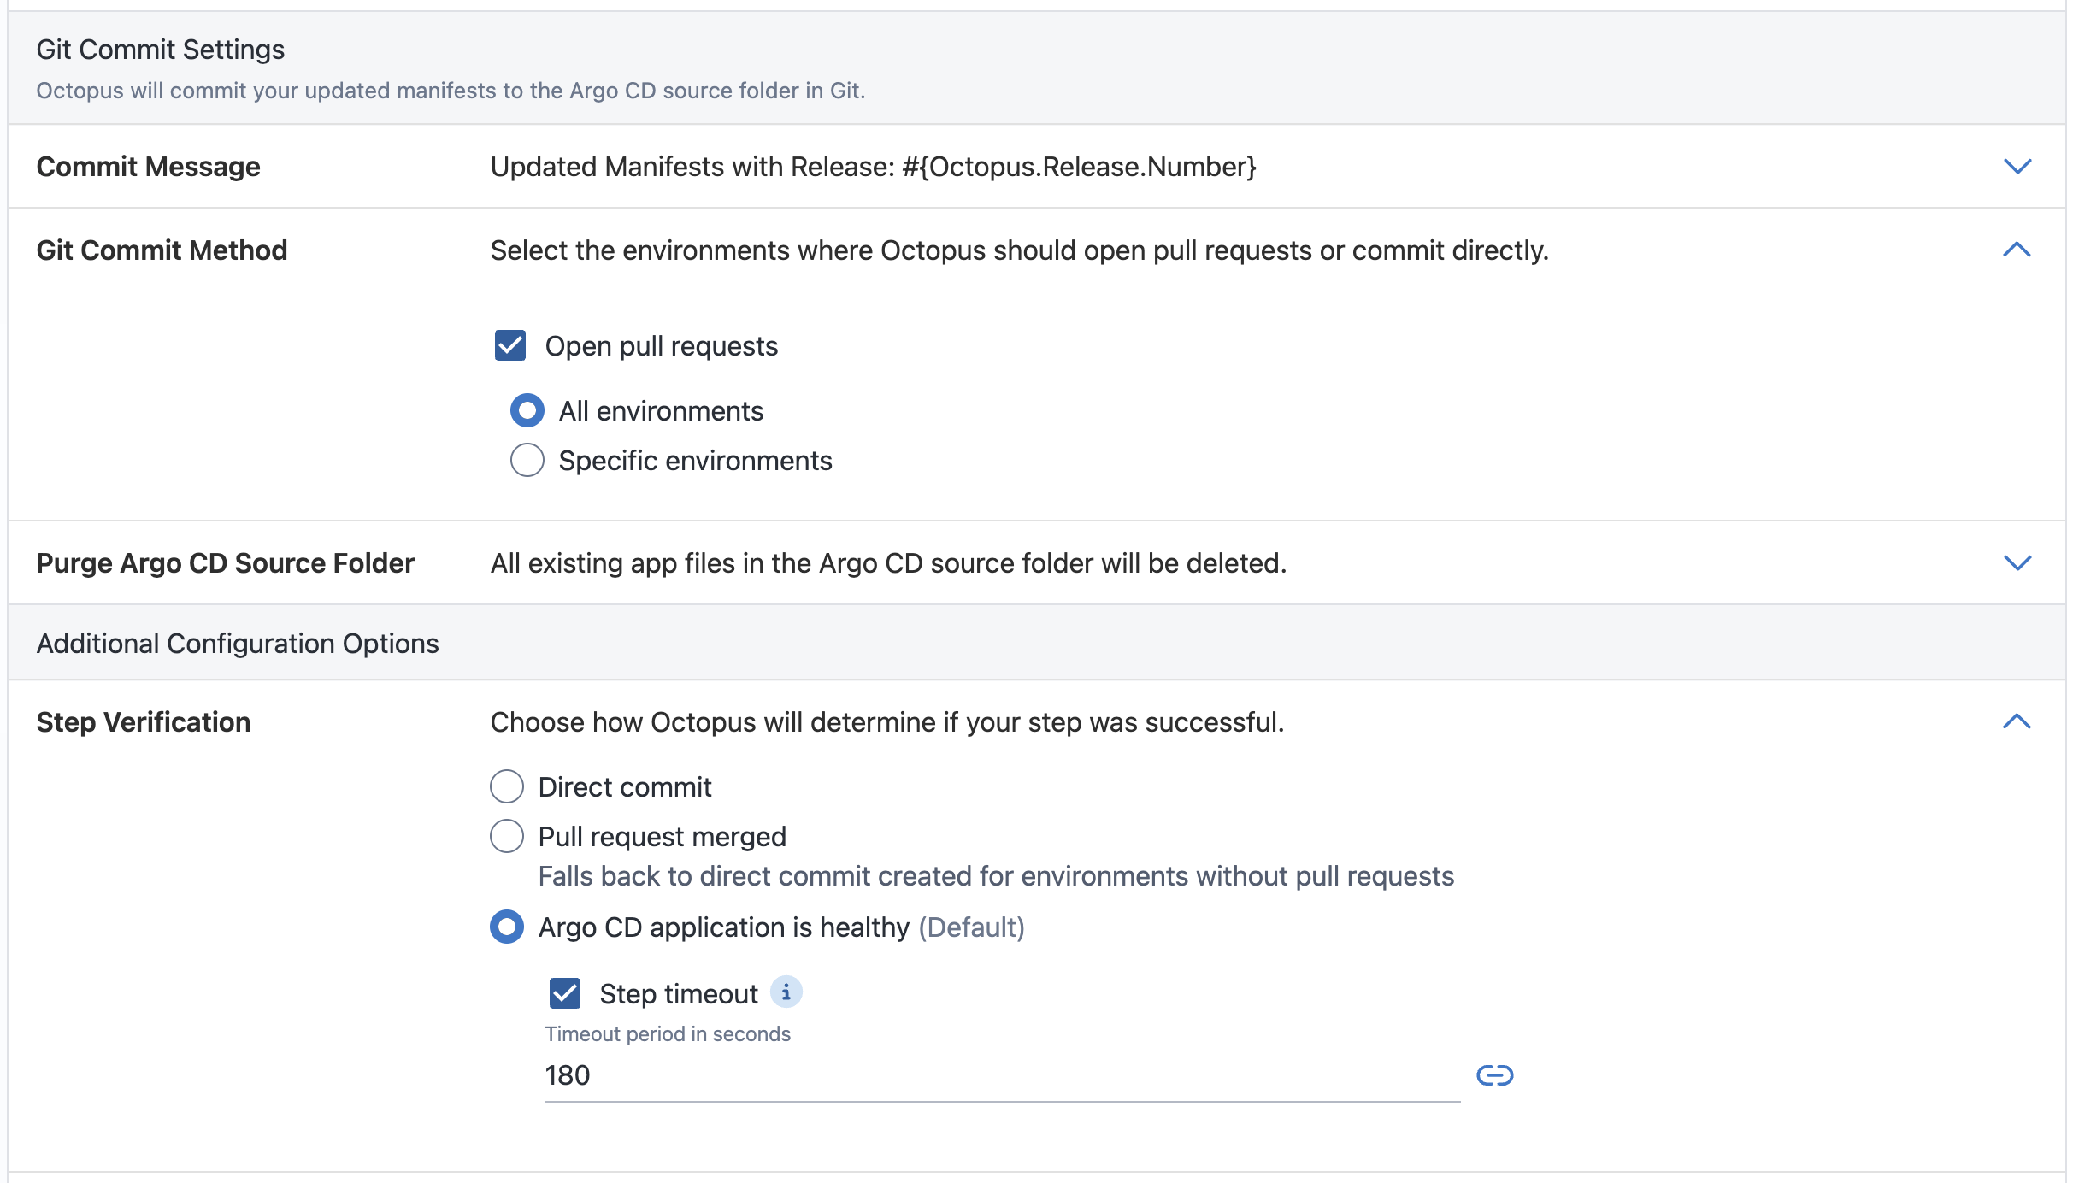Collapse the Step Verification section
Image resolution: width=2079 pixels, height=1183 pixels.
2017,722
